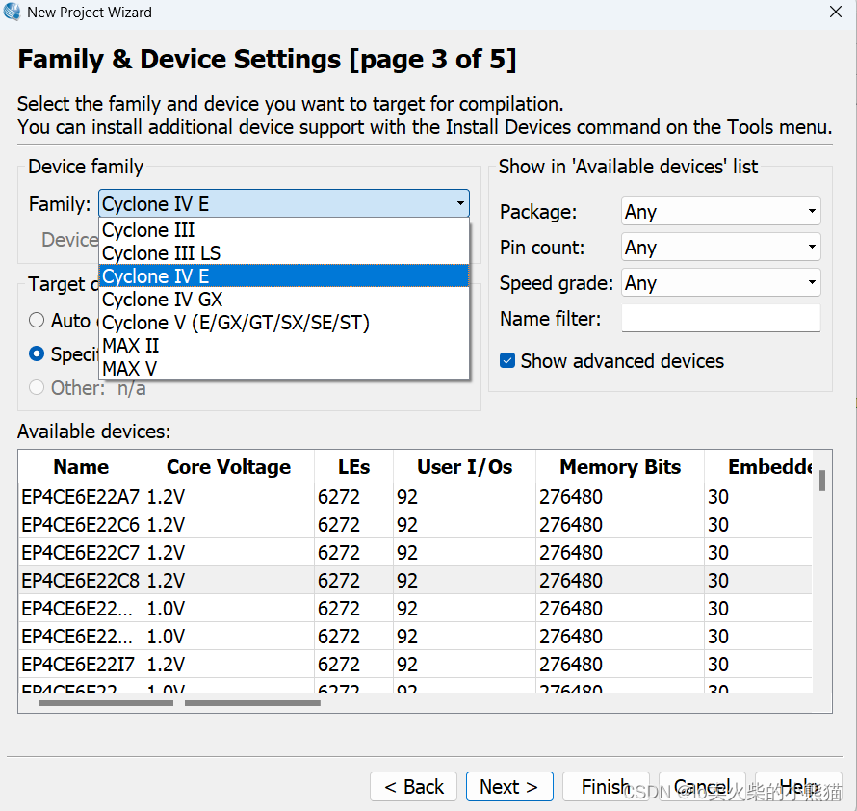857x811 pixels.
Task: Open the Package dropdown
Action: (x=720, y=212)
